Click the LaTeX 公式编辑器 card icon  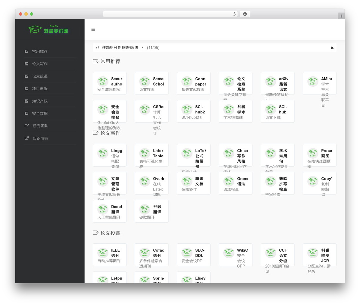pos(187,153)
